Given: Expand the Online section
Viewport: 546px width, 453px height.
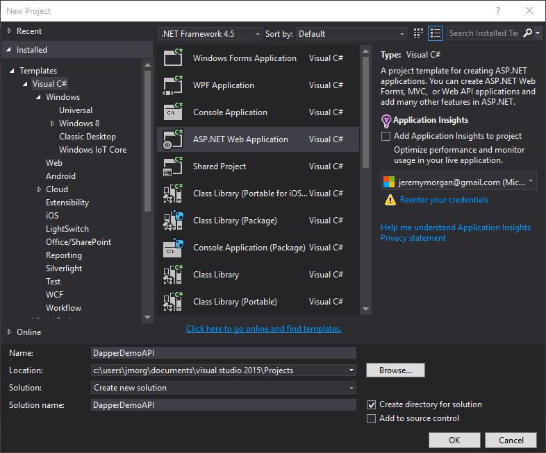Looking at the screenshot, I should (10, 332).
